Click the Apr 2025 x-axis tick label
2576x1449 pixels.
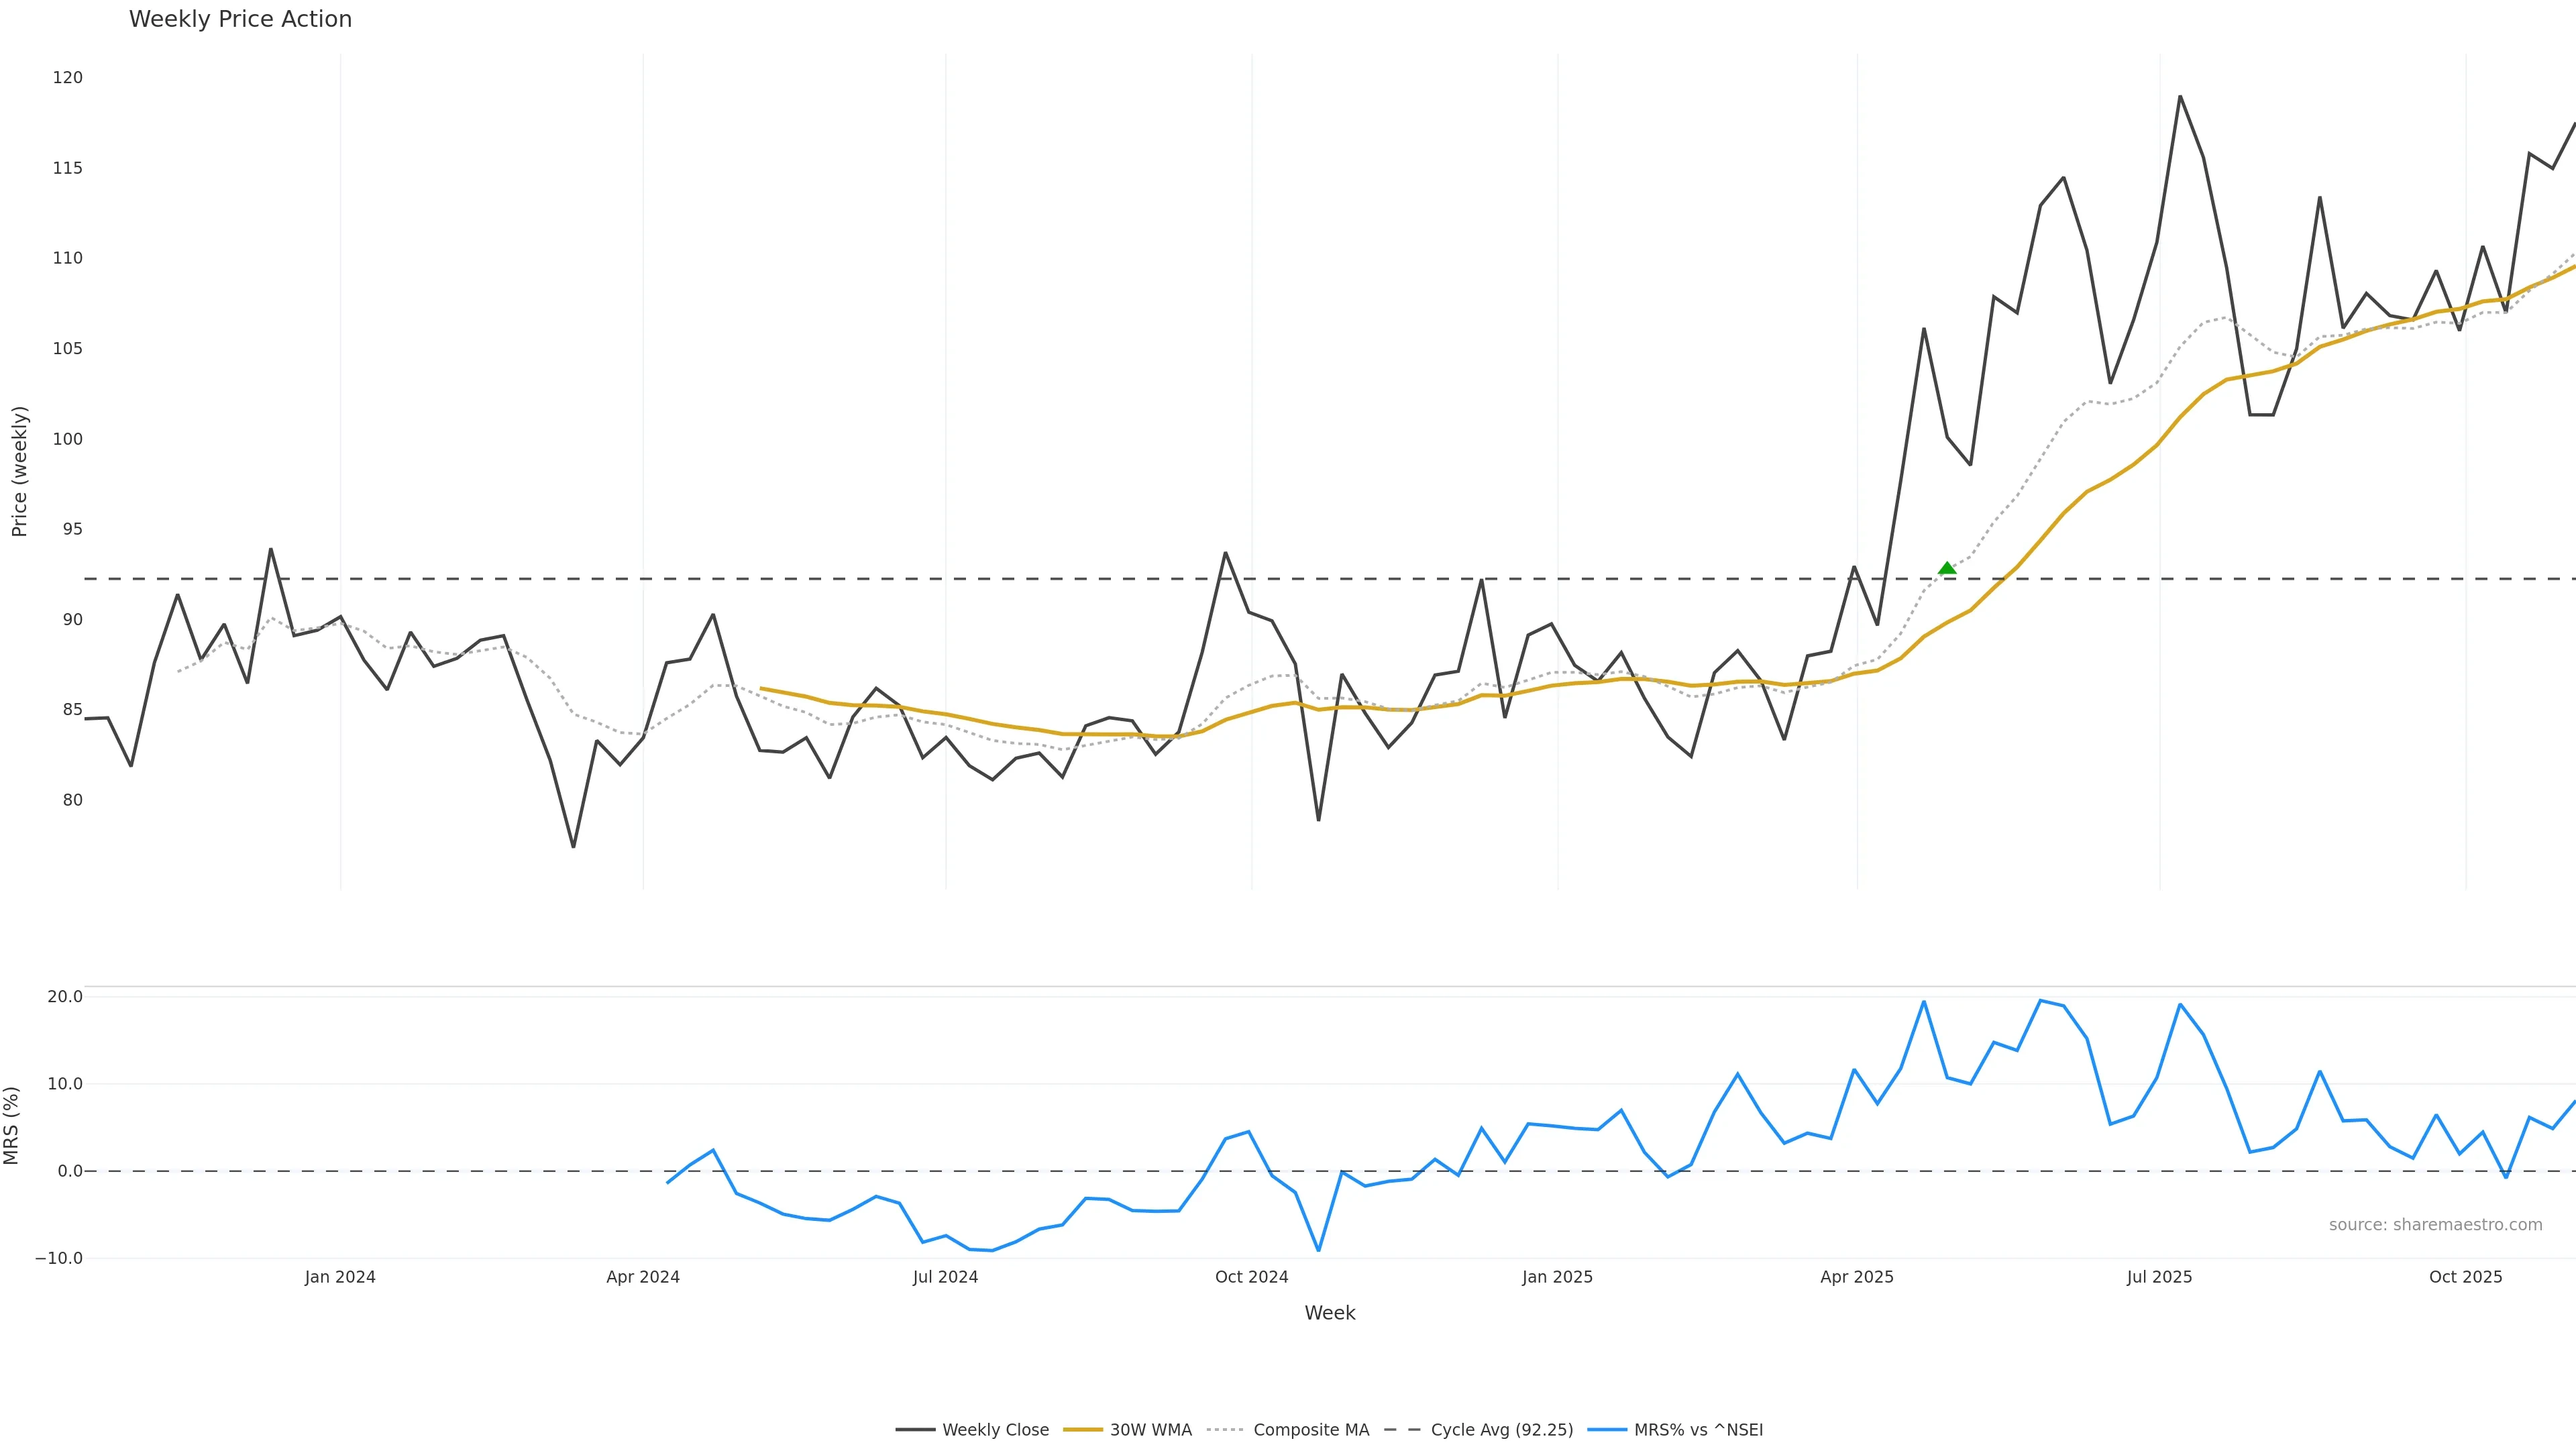1856,1277
